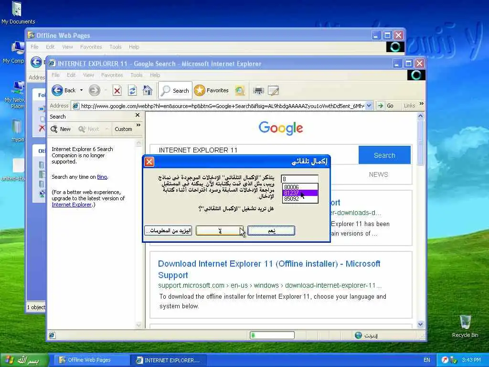Click the المزيد من المعلومات button

[x=169, y=231]
